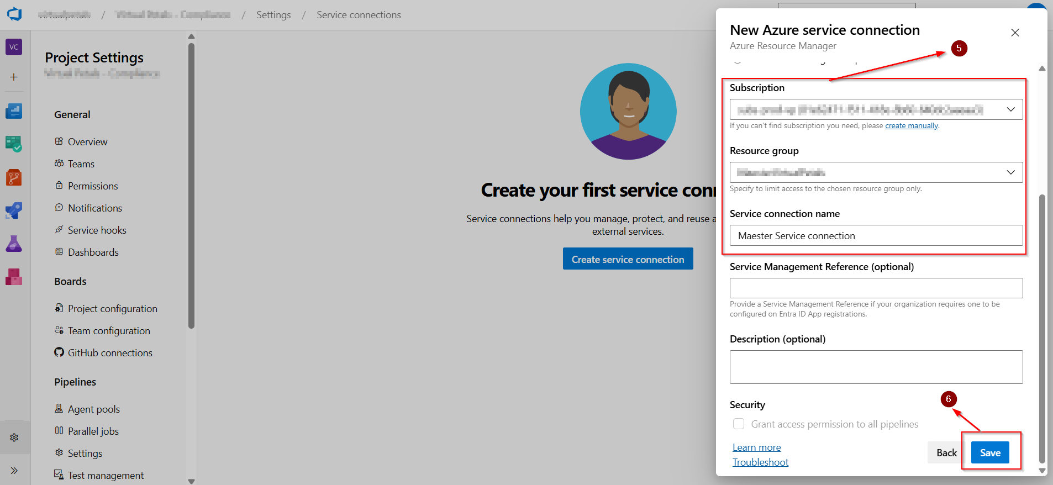1053x485 pixels.
Task: Click the plus add-new icon in sidebar
Action: click(x=14, y=77)
